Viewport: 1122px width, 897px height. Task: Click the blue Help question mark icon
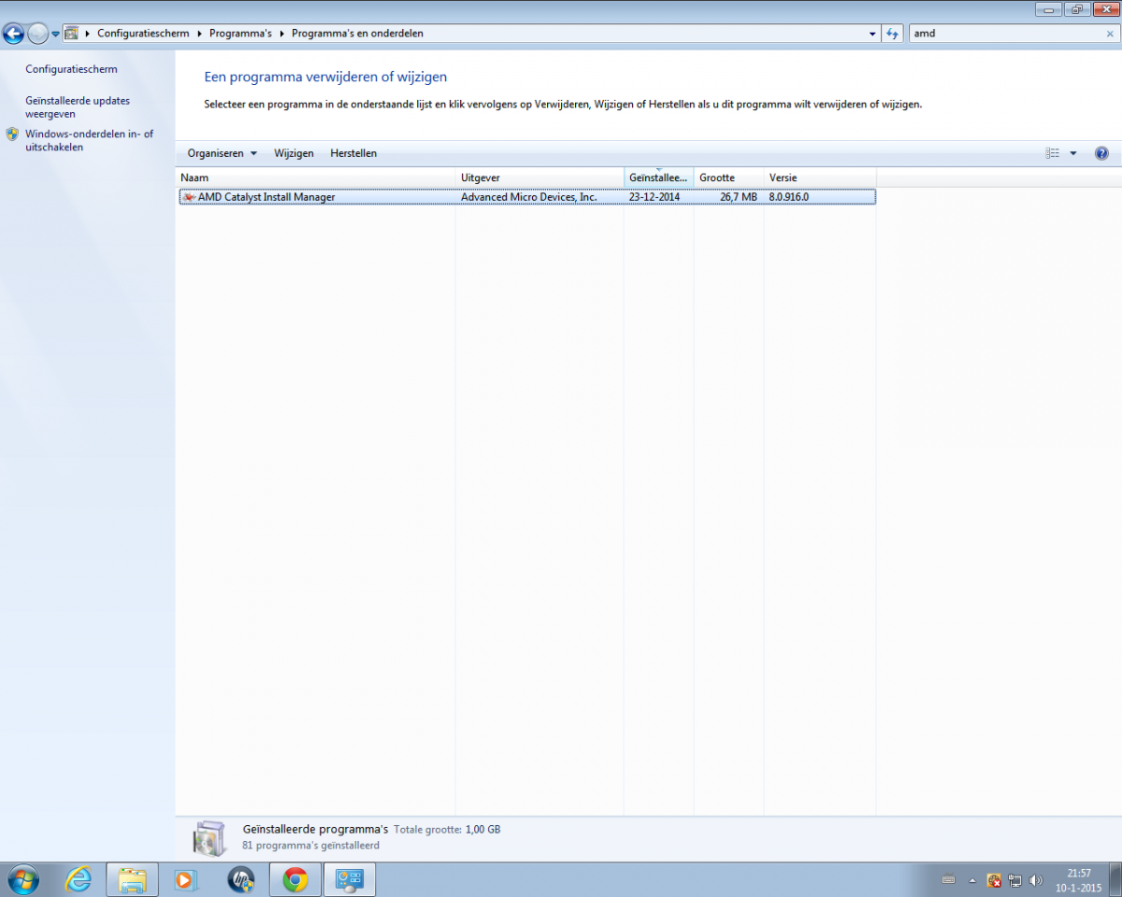(1101, 153)
